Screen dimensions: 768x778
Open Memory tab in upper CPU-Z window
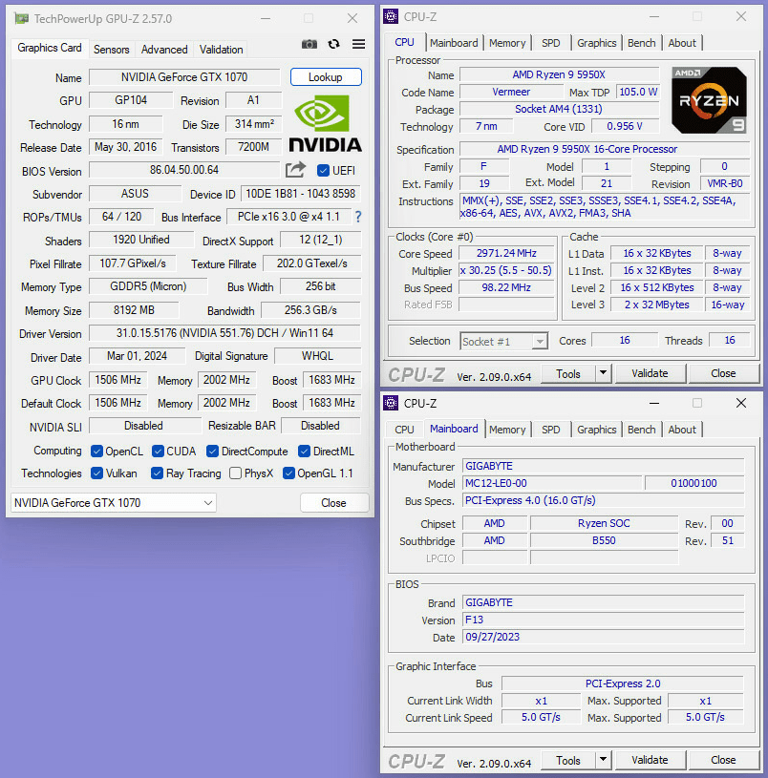(507, 43)
